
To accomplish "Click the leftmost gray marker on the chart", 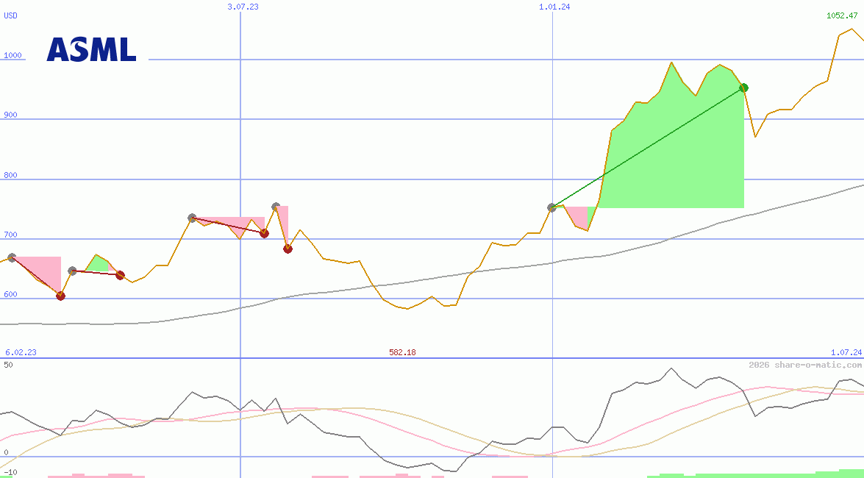I will [12, 257].
